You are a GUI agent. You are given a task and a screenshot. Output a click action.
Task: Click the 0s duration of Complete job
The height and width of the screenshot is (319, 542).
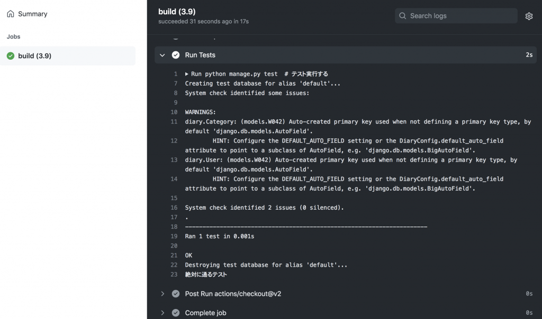529,313
